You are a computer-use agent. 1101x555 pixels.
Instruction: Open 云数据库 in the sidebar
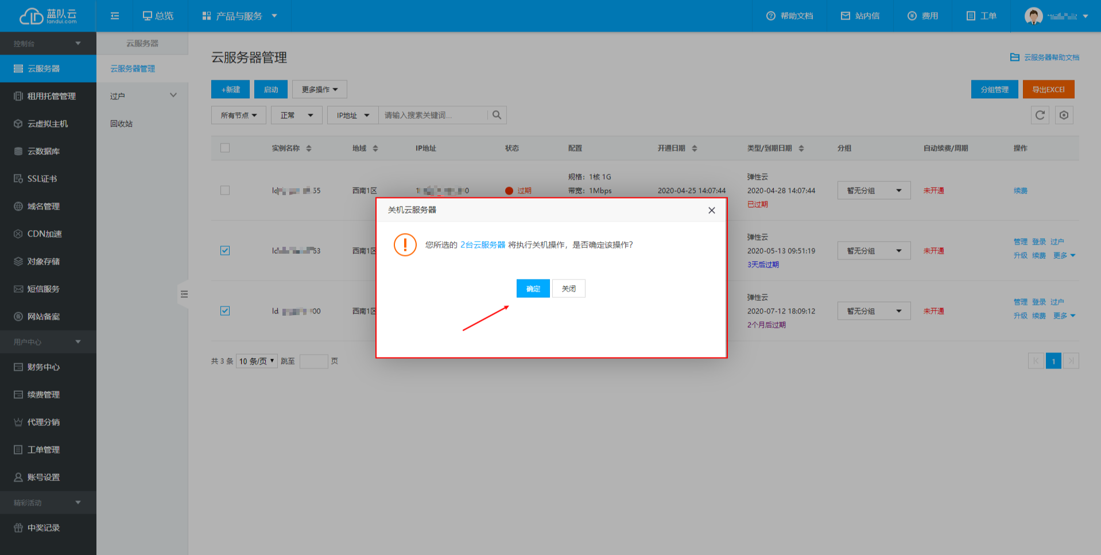click(44, 152)
